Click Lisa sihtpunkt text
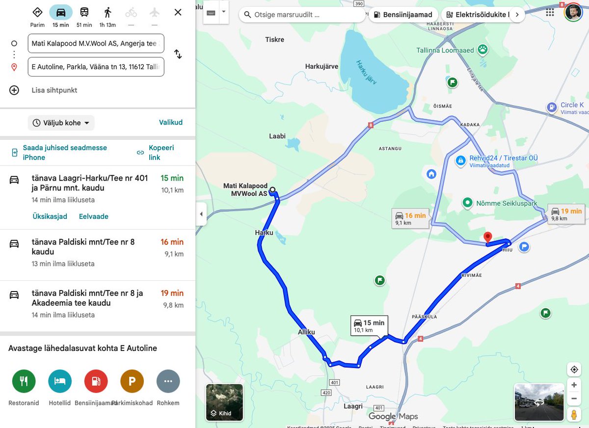The width and height of the screenshot is (589, 428). point(54,90)
